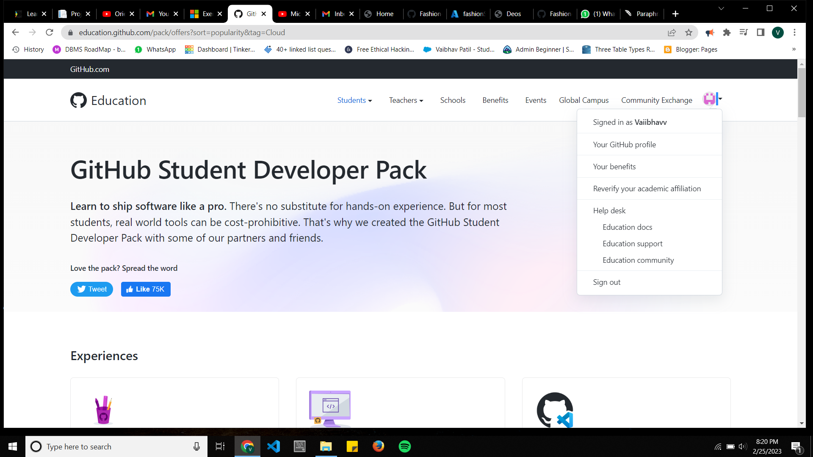Screen dimensions: 813x457
Task: Open Sticky Notes from the taskbar
Action: click(x=352, y=446)
